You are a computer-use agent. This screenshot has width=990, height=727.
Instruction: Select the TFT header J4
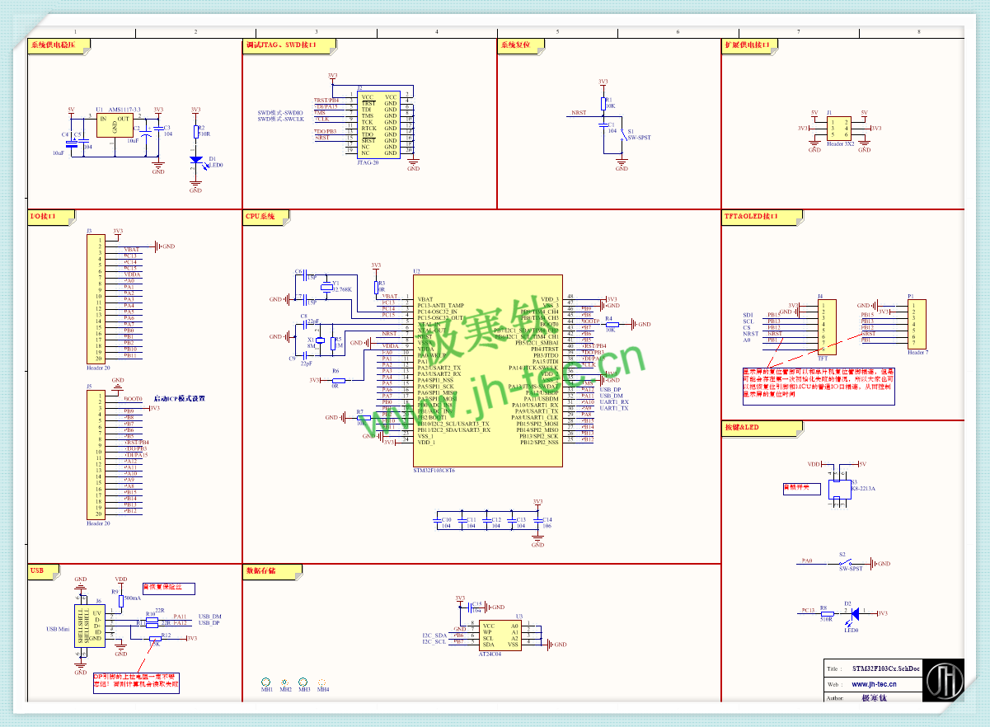[822, 326]
